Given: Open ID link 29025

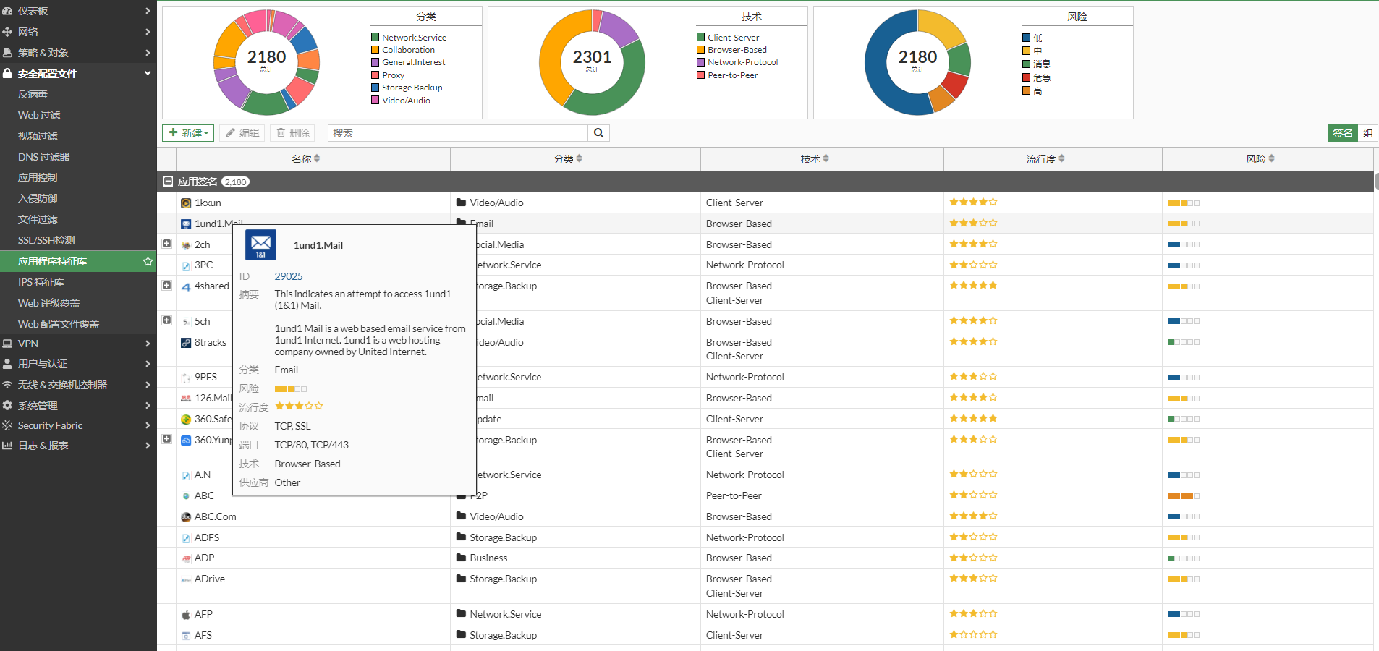Looking at the screenshot, I should [289, 276].
